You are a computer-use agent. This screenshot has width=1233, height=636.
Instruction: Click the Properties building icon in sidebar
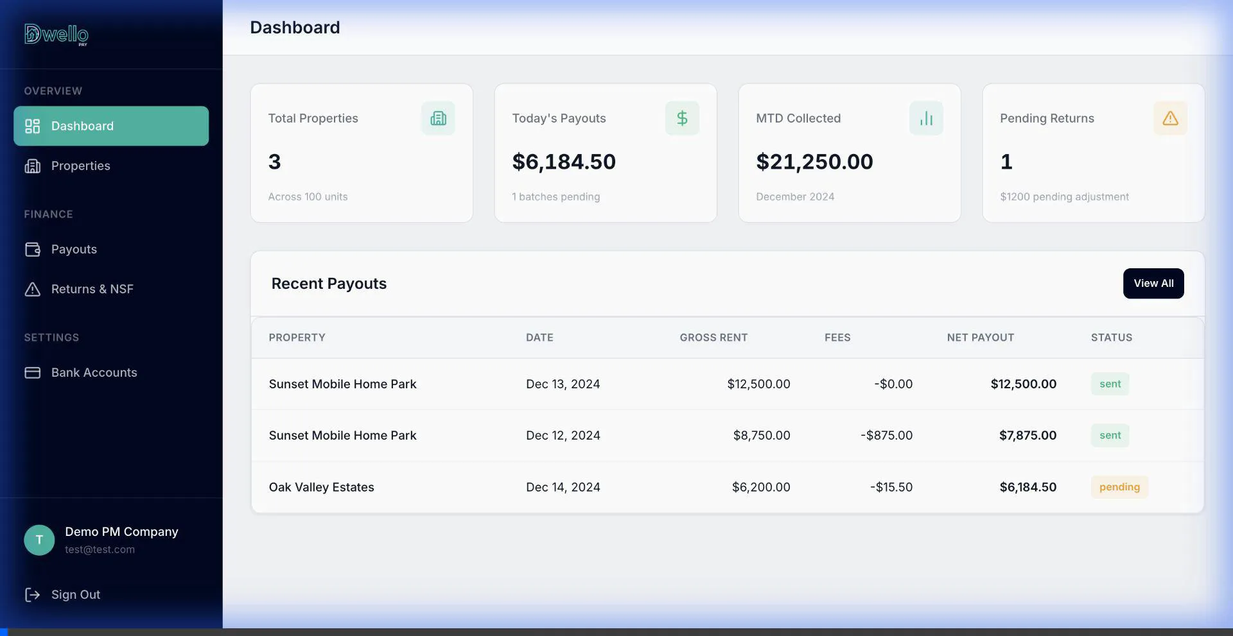(x=33, y=166)
